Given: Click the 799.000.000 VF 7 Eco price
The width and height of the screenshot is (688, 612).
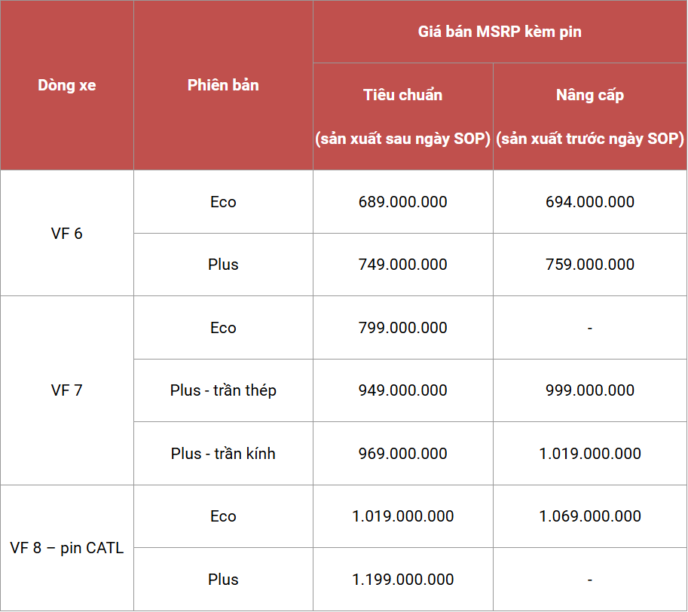Looking at the screenshot, I should coord(403,328).
